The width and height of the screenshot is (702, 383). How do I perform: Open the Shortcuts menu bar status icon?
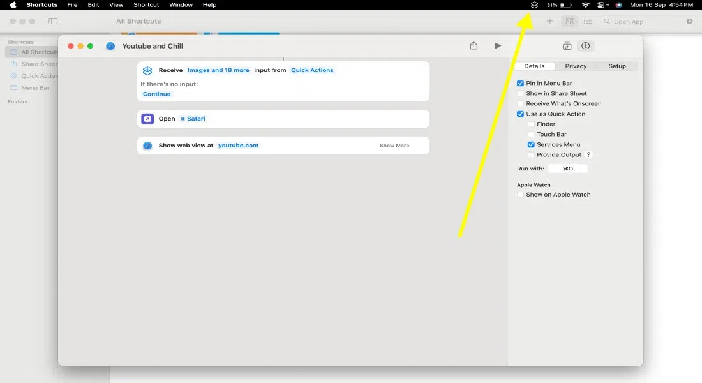pos(534,5)
